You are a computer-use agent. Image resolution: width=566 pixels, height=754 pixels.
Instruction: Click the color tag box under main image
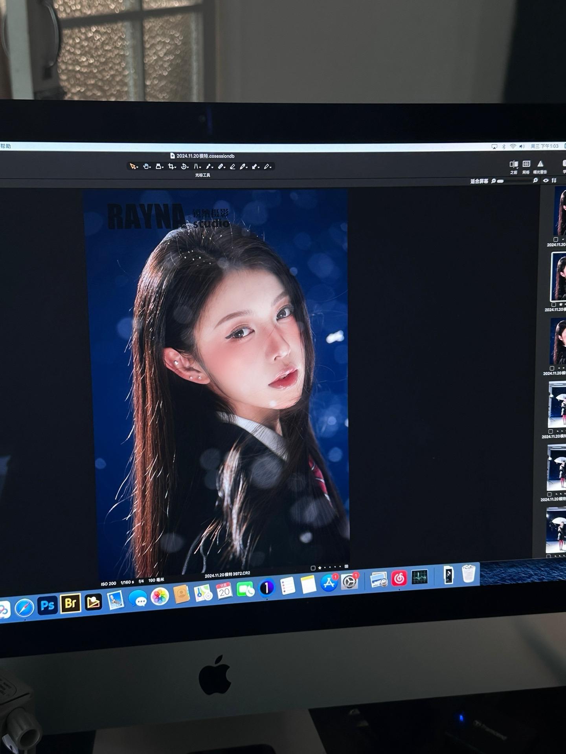pos(313,568)
